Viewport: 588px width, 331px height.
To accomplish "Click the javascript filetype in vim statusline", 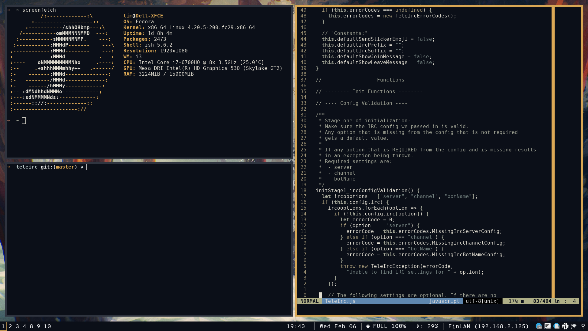I will (x=444, y=301).
